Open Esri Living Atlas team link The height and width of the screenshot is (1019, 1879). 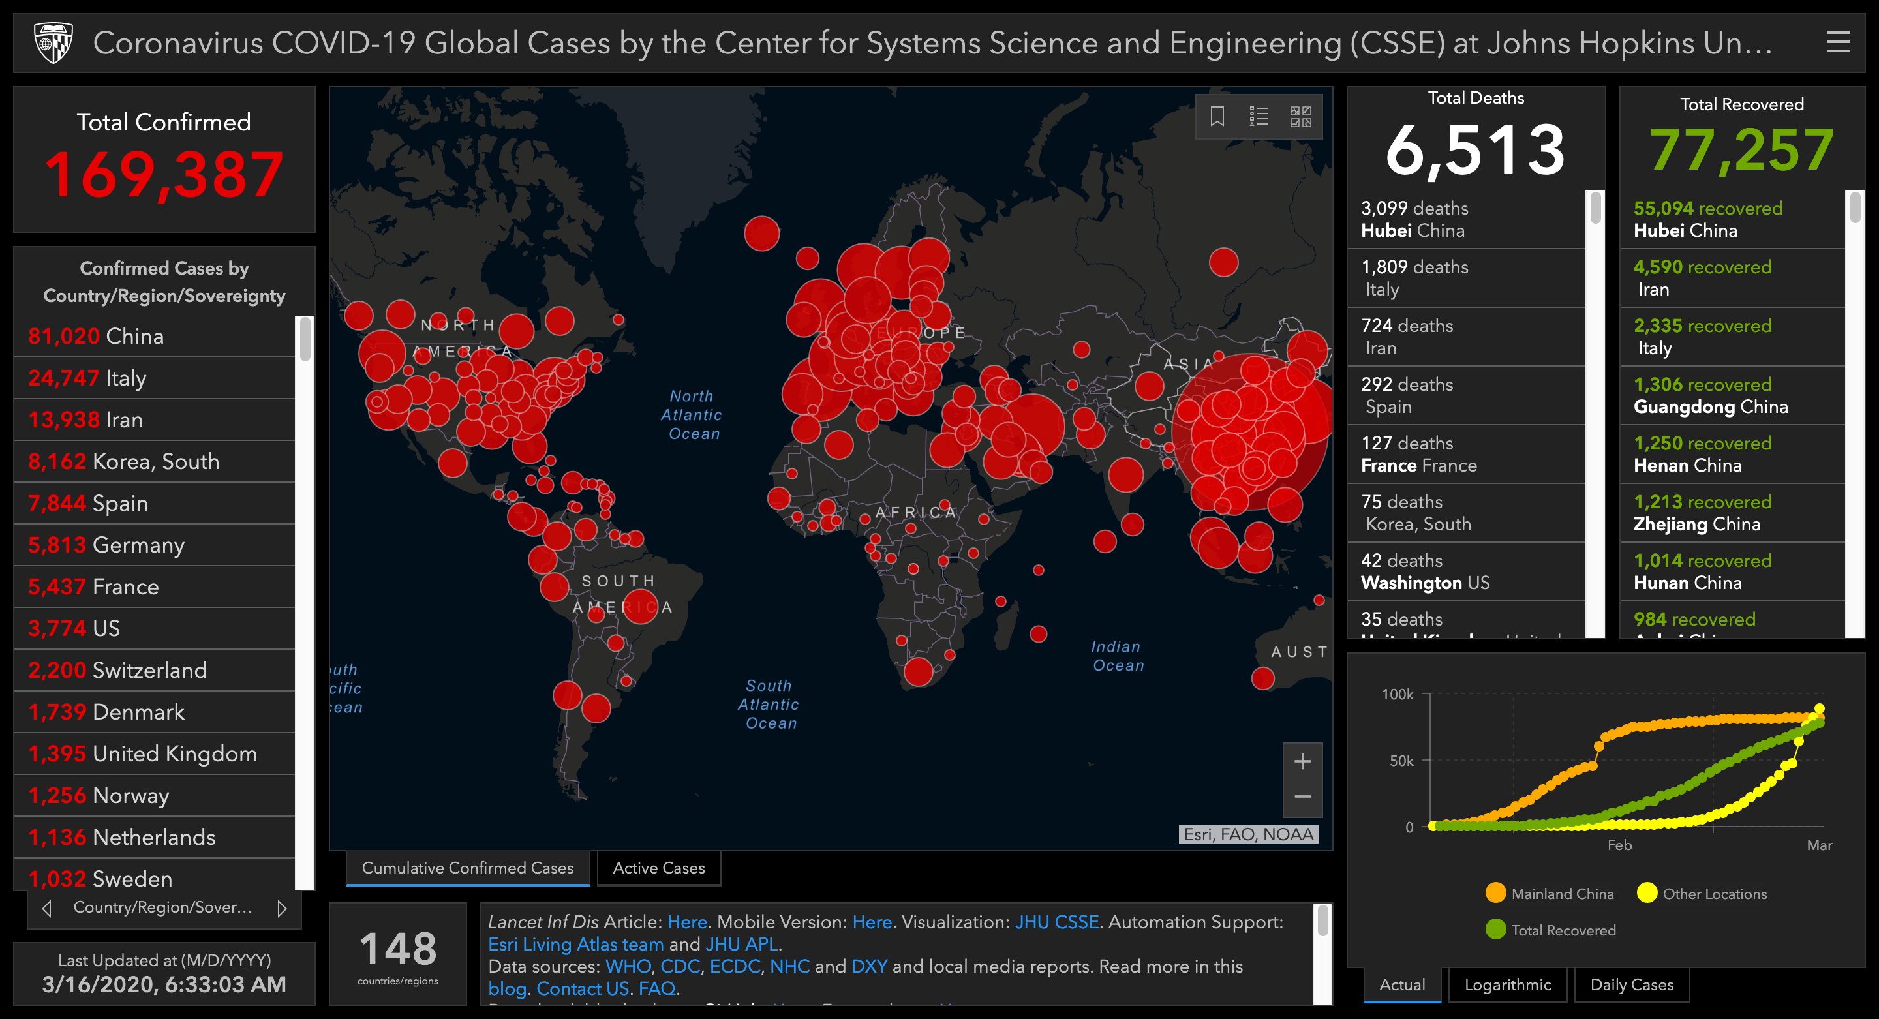point(575,945)
